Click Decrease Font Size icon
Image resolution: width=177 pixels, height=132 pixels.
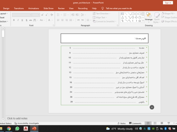[46, 15]
